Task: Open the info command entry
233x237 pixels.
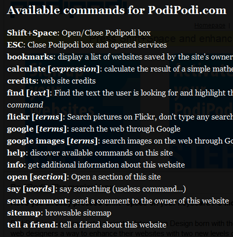Action: [16, 165]
